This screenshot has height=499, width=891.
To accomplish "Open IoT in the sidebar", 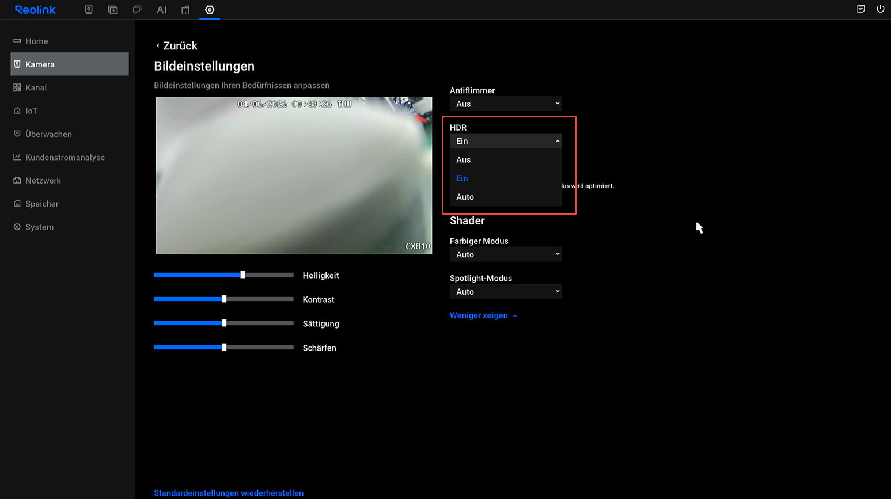I will coord(70,111).
